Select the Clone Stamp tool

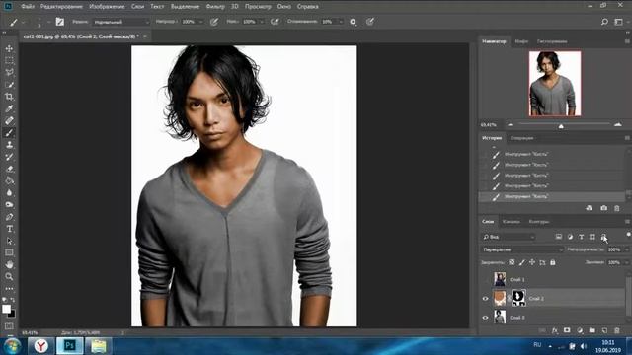(x=9, y=145)
